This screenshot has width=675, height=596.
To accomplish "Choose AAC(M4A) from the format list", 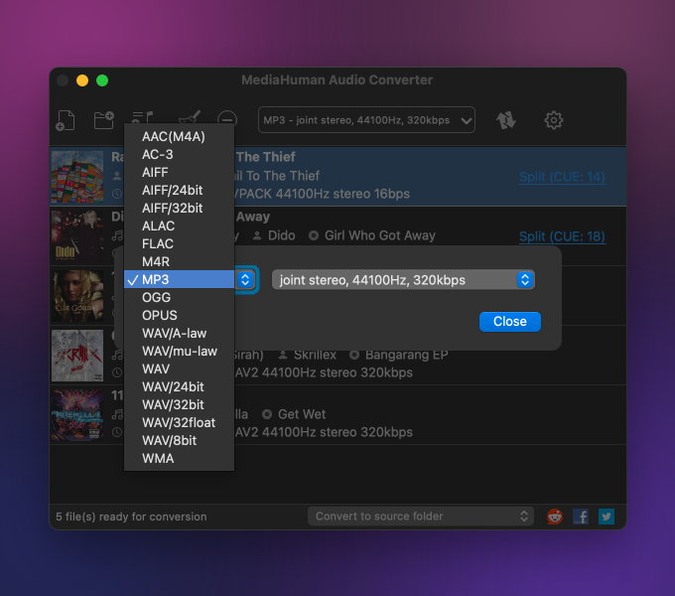I will [x=179, y=136].
